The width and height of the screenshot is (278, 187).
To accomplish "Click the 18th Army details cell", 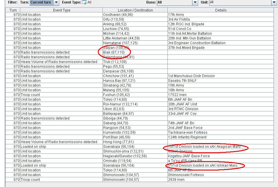I will tap(221, 90).
